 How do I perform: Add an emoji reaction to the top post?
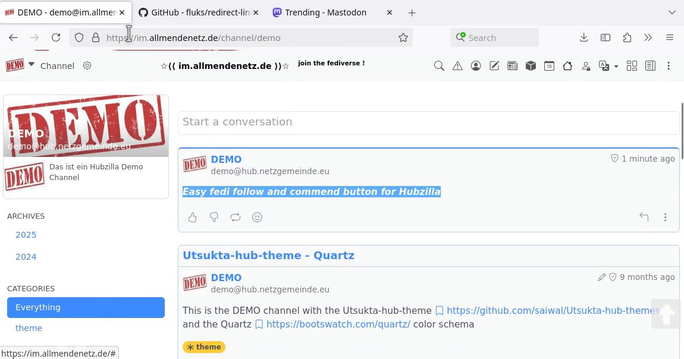click(257, 218)
